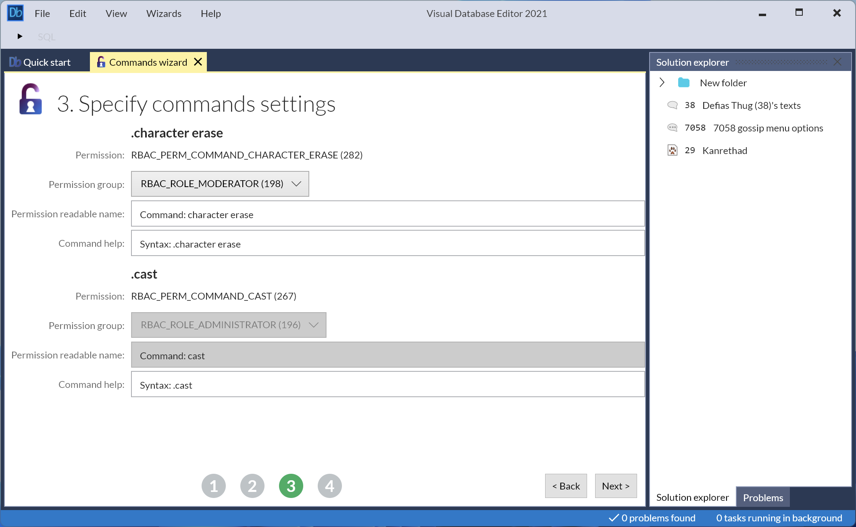Open the Permission group dropdown for character erase
The width and height of the screenshot is (856, 527).
click(220, 184)
